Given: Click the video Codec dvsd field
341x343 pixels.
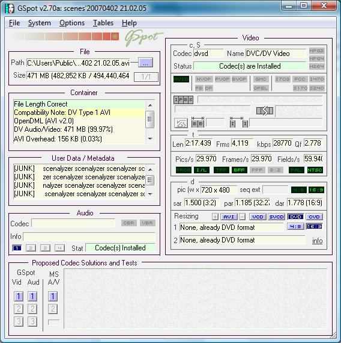Looking at the screenshot, I should pyautogui.click(x=208, y=54).
